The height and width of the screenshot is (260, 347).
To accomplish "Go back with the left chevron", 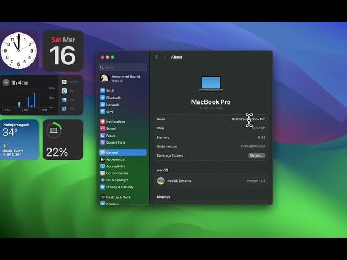I will (x=157, y=57).
